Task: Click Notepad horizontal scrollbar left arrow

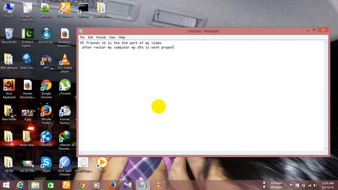Action: point(81,153)
